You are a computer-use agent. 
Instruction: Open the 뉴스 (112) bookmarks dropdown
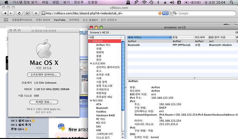coord(90,20)
